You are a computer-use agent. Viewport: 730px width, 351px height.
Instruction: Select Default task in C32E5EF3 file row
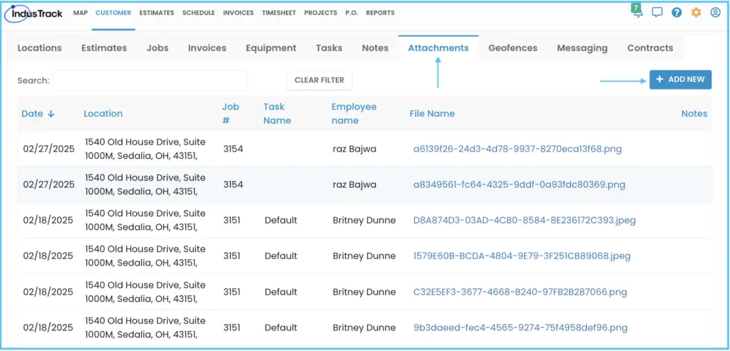[281, 292]
